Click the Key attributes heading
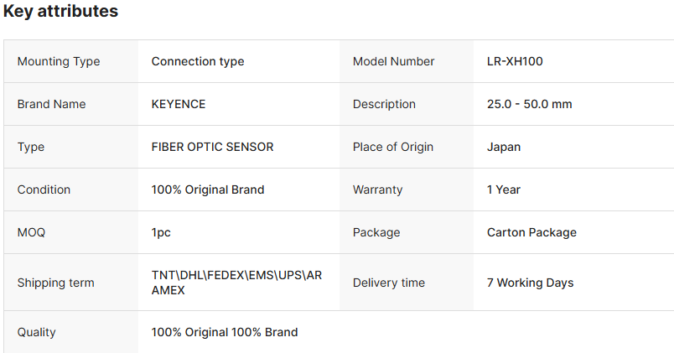Viewport: 674px width, 353px height. click(x=60, y=12)
